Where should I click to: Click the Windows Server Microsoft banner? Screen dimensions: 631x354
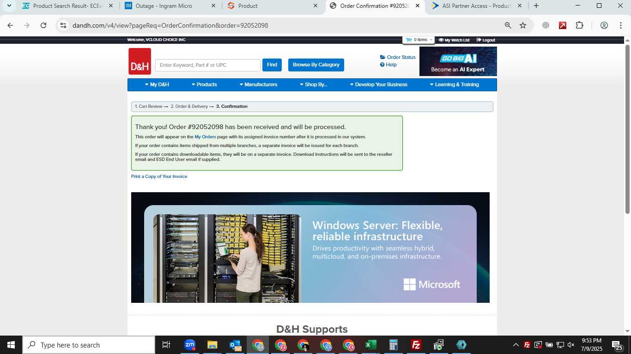pyautogui.click(x=310, y=248)
